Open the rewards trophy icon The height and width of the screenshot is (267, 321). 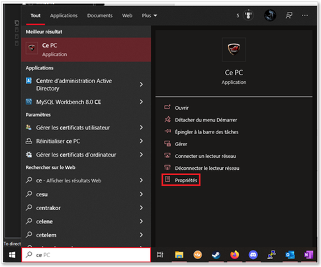click(x=248, y=15)
